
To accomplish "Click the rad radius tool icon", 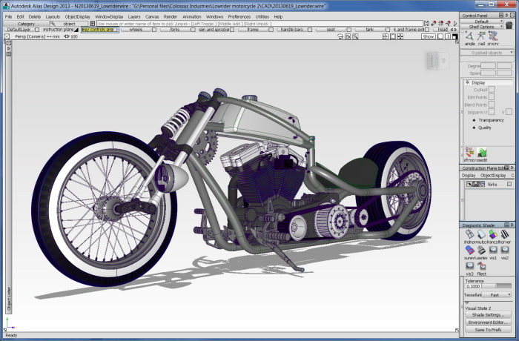I will [481, 37].
